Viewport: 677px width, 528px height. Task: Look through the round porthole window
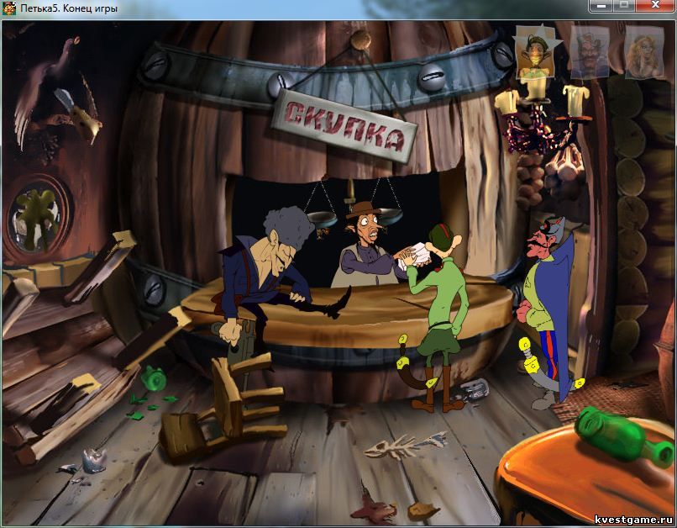[37, 219]
